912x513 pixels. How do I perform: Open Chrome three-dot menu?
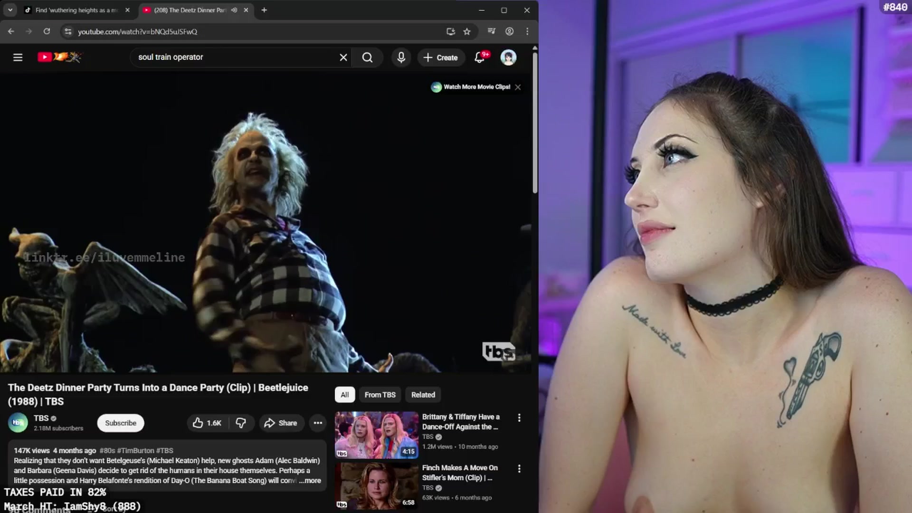point(527,31)
